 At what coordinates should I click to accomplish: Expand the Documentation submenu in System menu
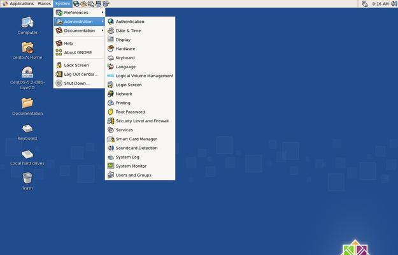click(80, 31)
